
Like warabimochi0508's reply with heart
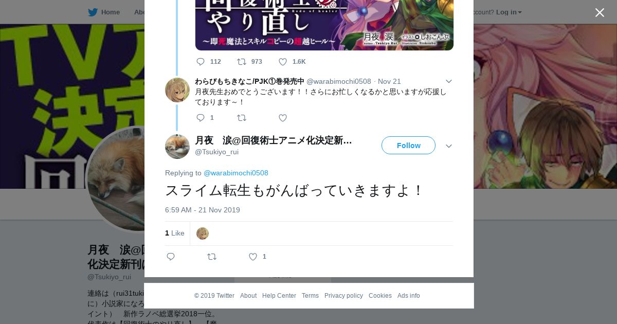(283, 118)
